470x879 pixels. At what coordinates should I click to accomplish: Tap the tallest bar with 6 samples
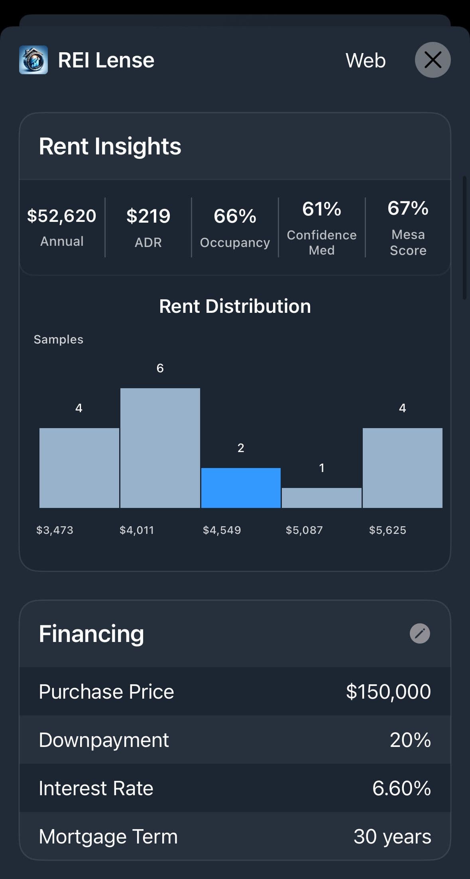coord(160,448)
